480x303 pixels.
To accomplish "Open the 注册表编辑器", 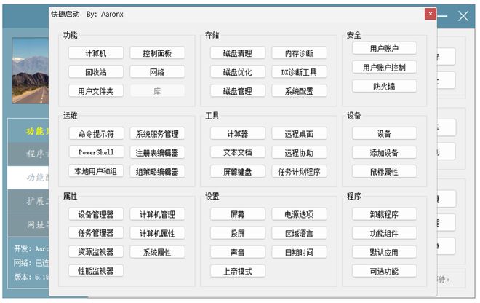I will [157, 153].
